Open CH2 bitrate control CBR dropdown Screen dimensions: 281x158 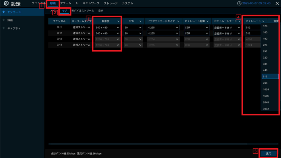pyautogui.click(x=196, y=33)
